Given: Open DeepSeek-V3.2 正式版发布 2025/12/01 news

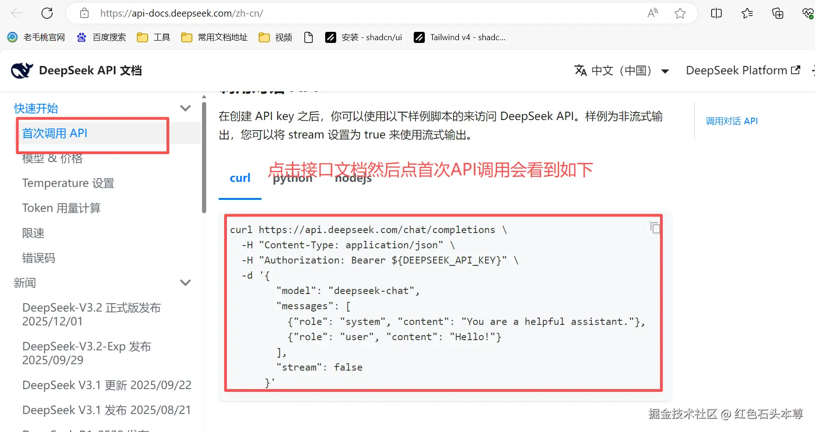Looking at the screenshot, I should pyautogui.click(x=91, y=314).
